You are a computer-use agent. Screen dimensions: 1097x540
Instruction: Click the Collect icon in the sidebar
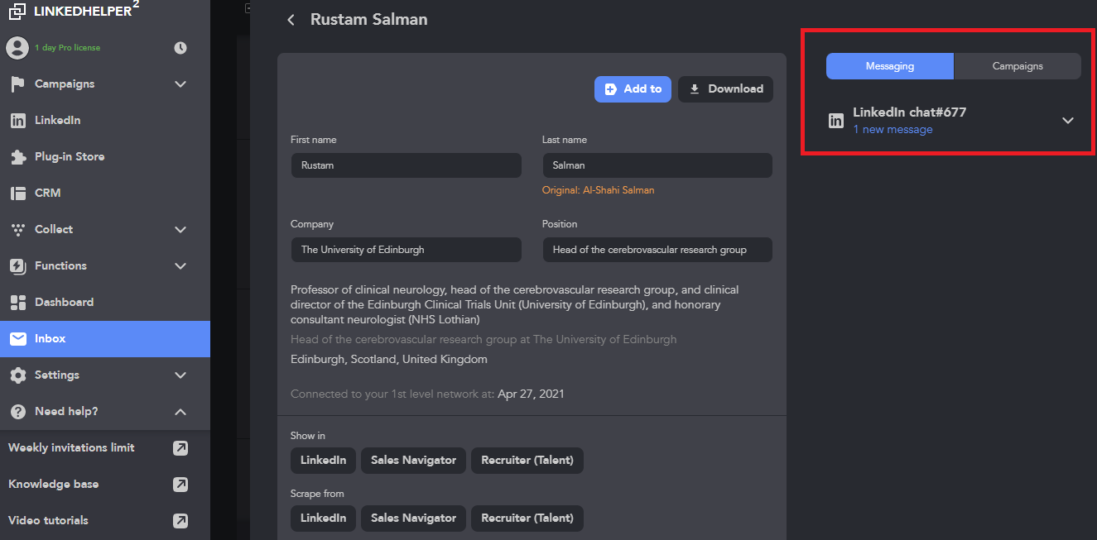pos(17,230)
